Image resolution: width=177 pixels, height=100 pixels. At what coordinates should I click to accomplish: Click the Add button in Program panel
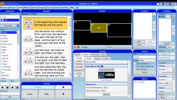pos(139,42)
